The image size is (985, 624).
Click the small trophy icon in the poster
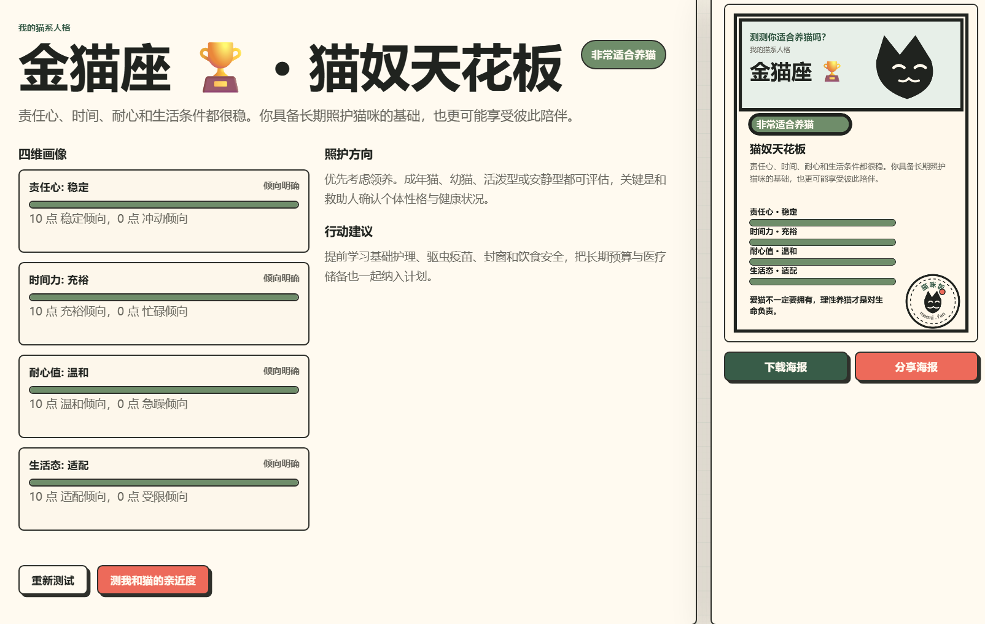coord(831,71)
